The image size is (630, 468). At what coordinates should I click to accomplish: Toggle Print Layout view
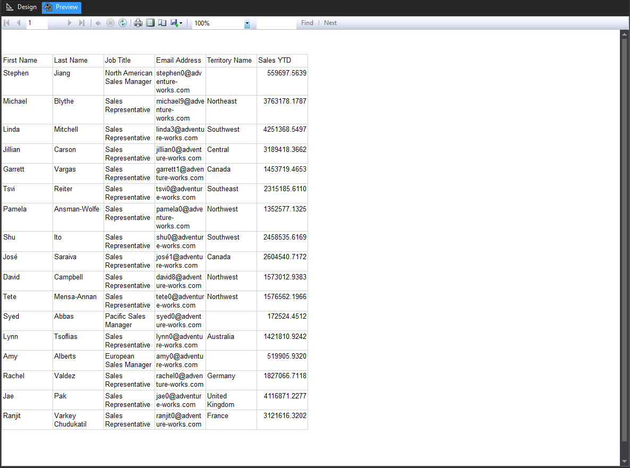(151, 22)
